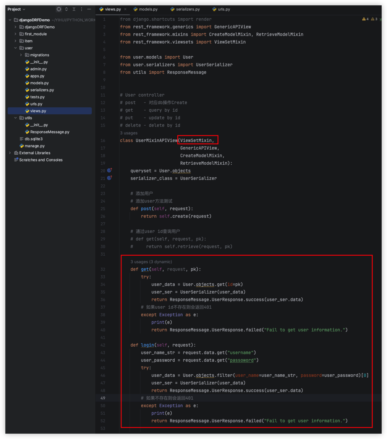
Task: Click the override gutter icon on line 20
Action: pos(109,171)
